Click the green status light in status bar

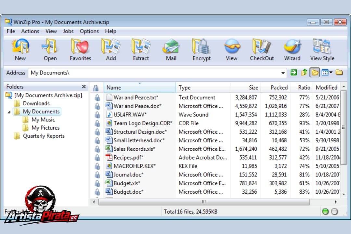tap(325, 211)
